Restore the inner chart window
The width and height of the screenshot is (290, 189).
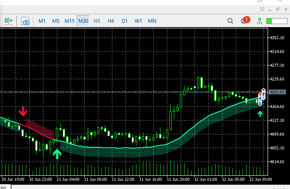click(x=278, y=9)
